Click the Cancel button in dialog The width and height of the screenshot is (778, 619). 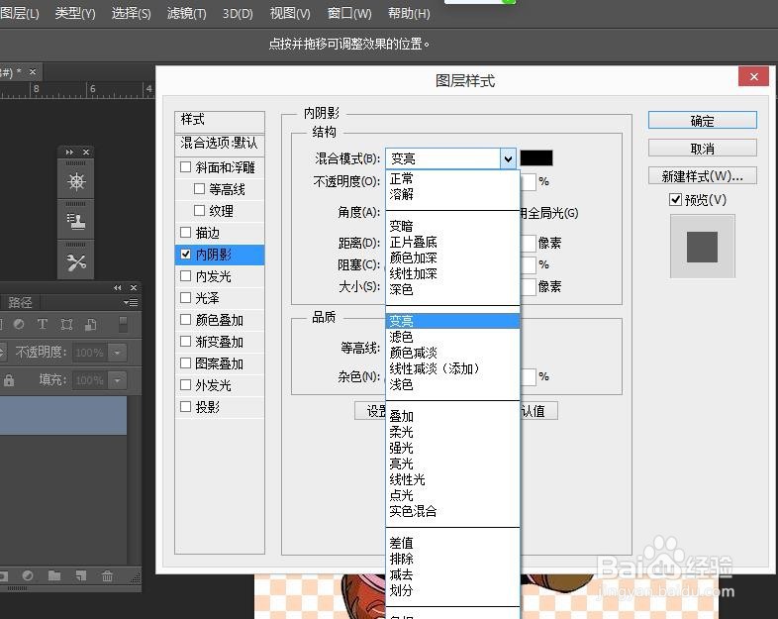[702, 148]
